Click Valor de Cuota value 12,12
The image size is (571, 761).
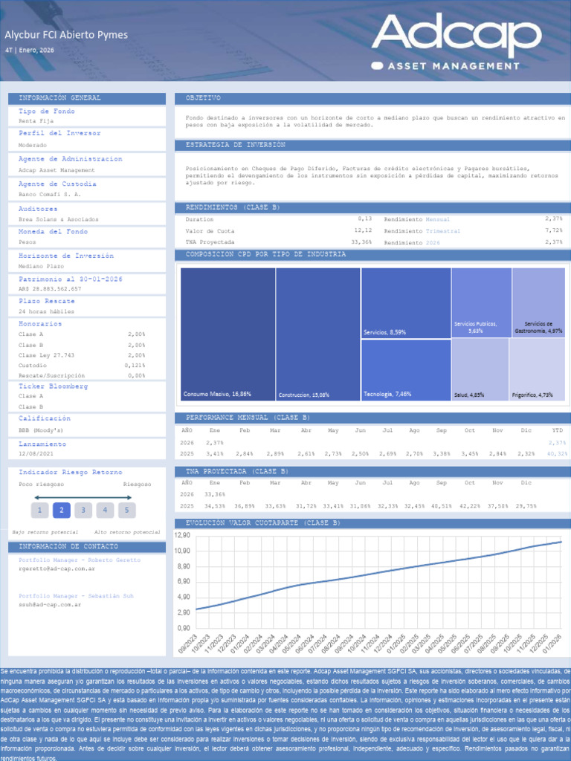(363, 230)
